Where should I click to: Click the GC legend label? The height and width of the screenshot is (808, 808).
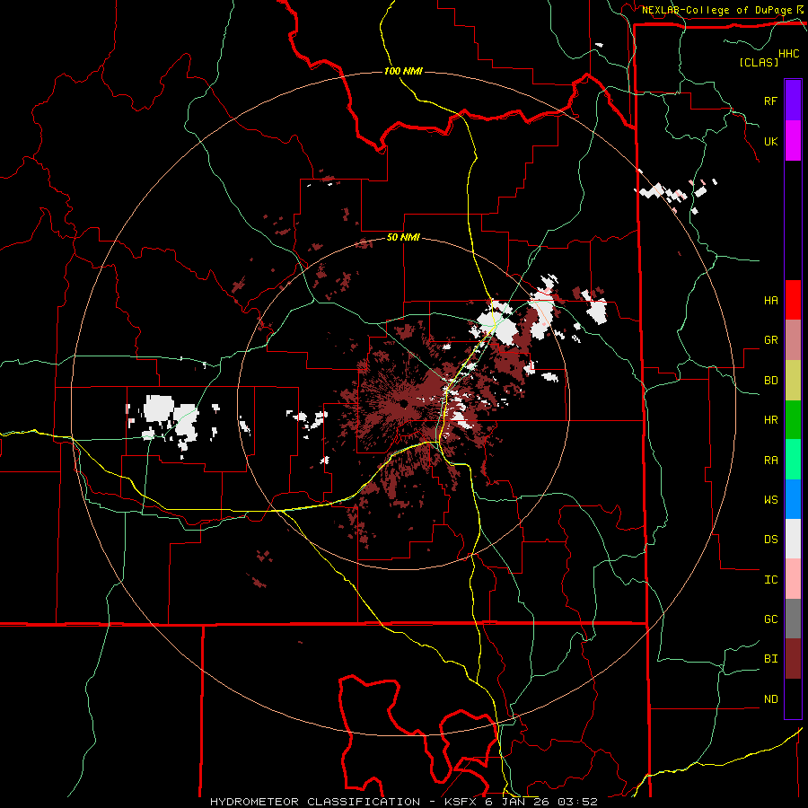click(770, 619)
